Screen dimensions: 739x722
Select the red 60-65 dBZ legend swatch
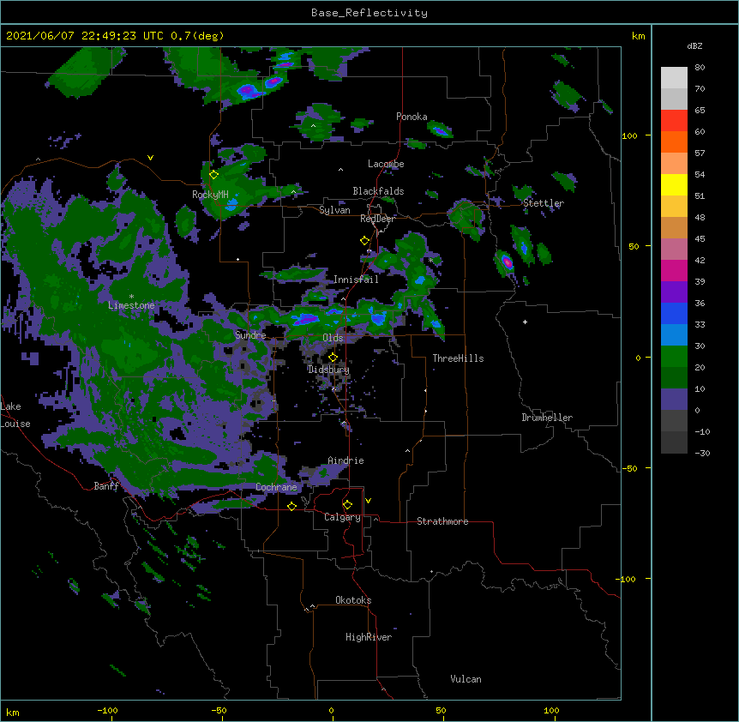point(674,120)
